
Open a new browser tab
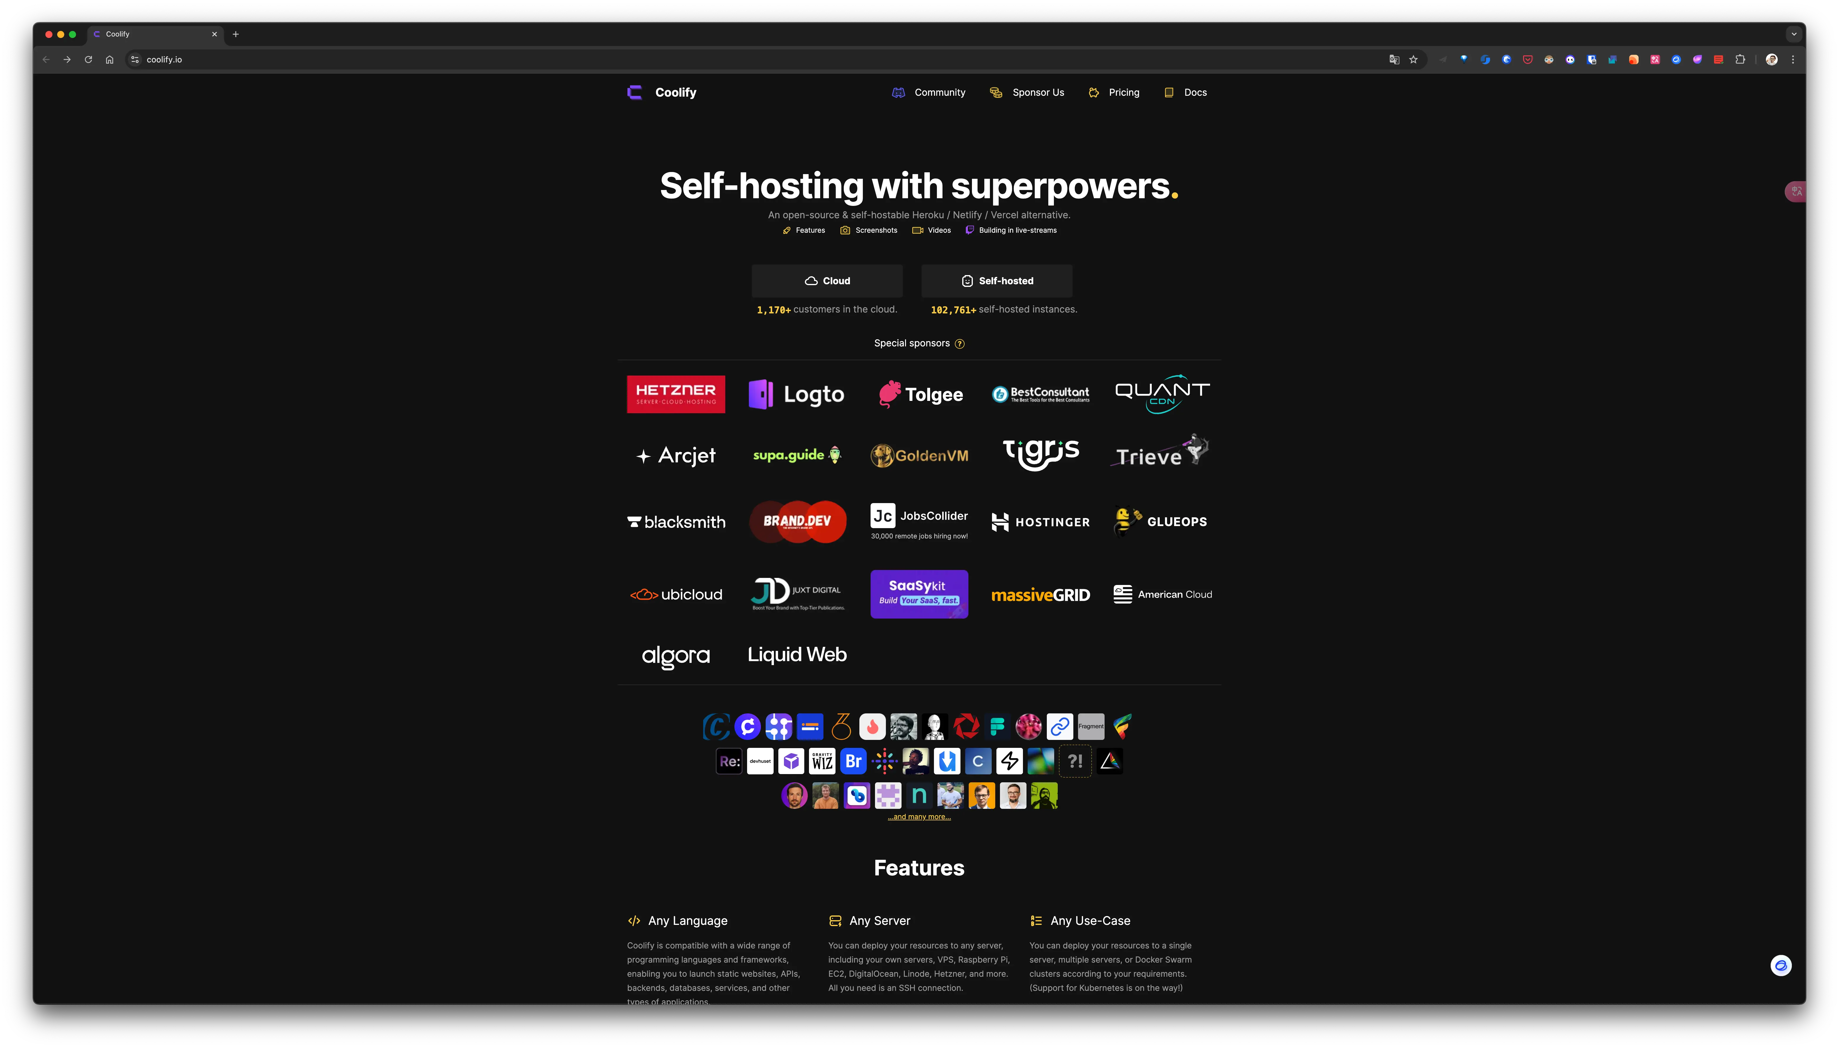235,34
